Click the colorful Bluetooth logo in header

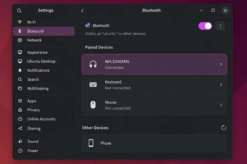88,25
